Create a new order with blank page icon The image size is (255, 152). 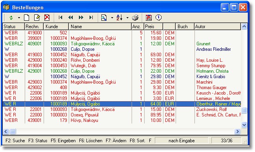[27, 18]
